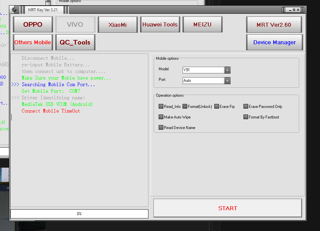
Task: Open Huawei Tools
Action: (x=160, y=24)
